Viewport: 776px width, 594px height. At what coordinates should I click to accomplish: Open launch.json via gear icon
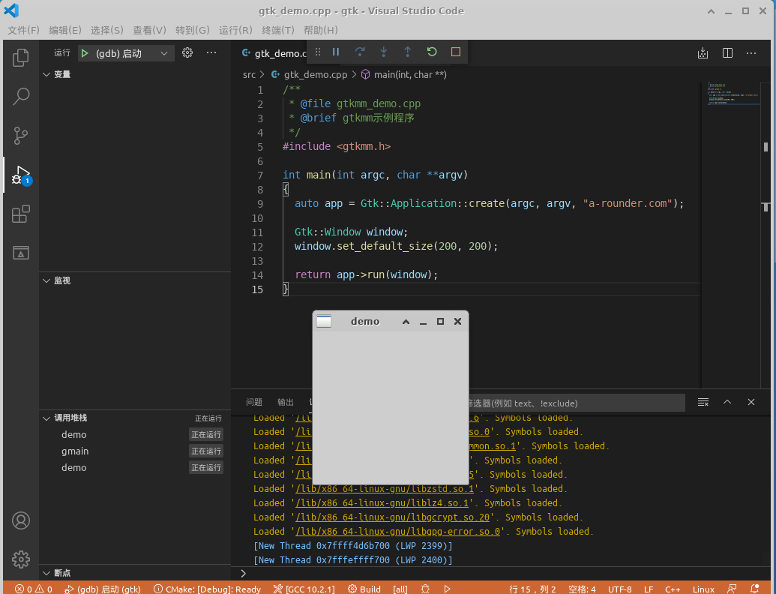tap(187, 52)
